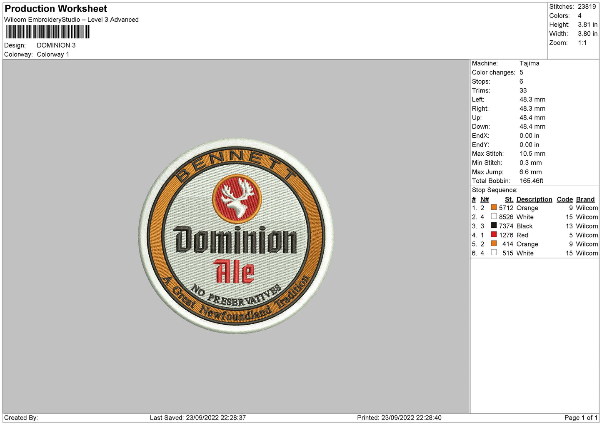Image resolution: width=602 pixels, height=425 pixels.
Task: Click the Page 1 of 1 label
Action: point(581,418)
